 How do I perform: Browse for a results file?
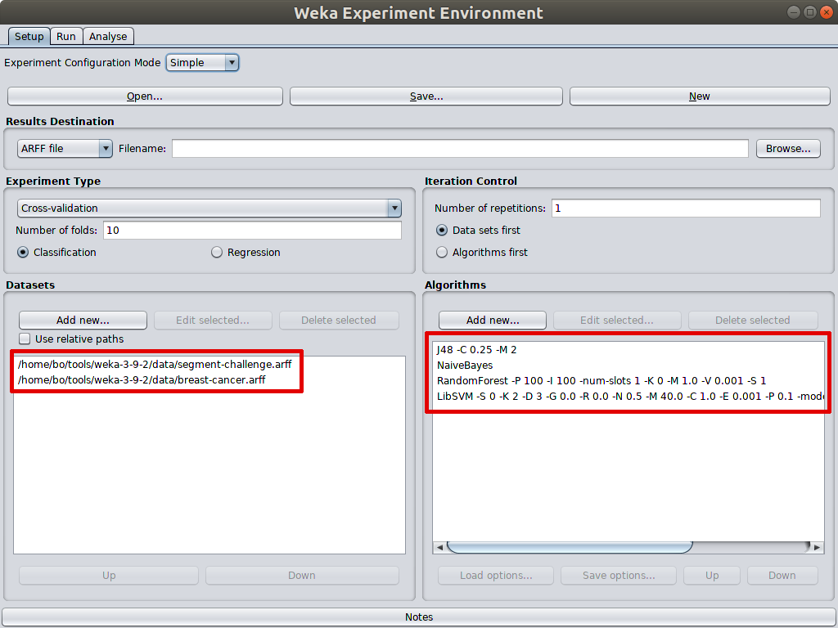788,149
